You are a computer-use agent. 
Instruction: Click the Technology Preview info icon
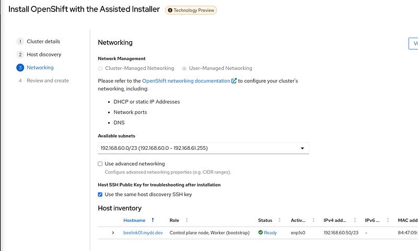click(x=170, y=10)
